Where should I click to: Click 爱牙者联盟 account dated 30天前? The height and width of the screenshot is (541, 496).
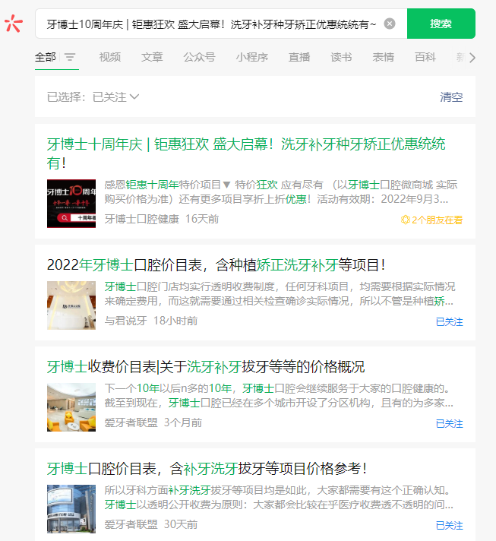click(131, 524)
